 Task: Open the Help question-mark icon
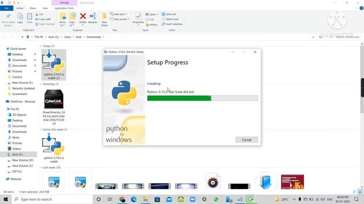pos(361,8)
